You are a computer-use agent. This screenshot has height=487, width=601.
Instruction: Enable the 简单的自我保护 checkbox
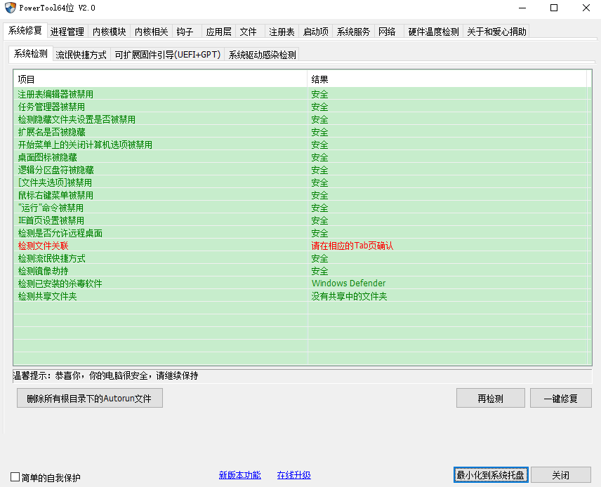click(12, 476)
